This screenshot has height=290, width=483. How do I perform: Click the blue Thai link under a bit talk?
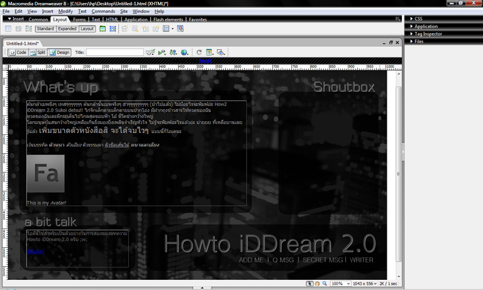(x=36, y=252)
